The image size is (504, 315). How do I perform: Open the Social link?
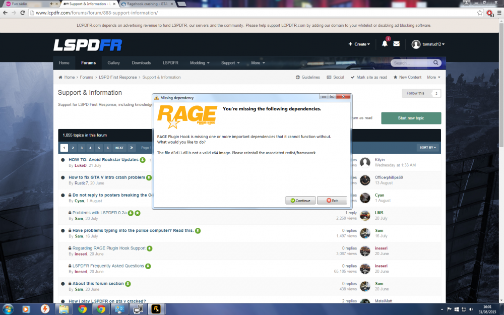(x=335, y=77)
